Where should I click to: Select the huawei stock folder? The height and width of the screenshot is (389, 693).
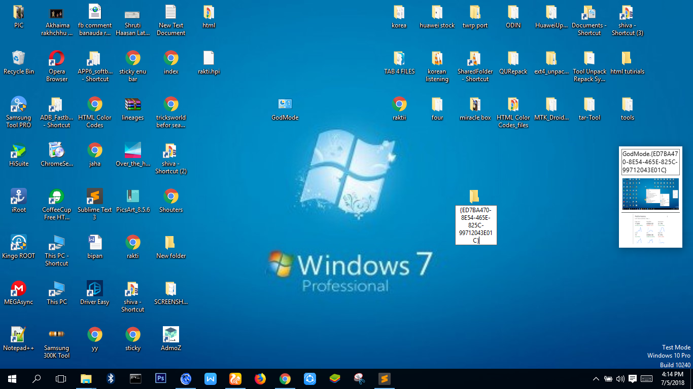click(437, 17)
